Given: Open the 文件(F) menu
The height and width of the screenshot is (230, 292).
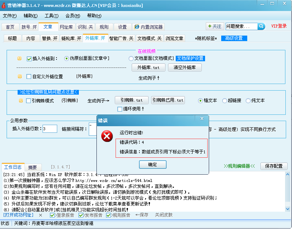Looking at the screenshot, I should pyautogui.click(x=10, y=16).
